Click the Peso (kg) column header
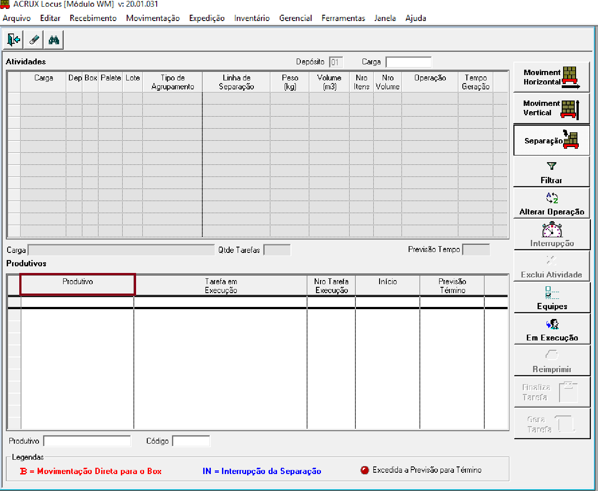Screen dimensions: 598x491 point(290,82)
